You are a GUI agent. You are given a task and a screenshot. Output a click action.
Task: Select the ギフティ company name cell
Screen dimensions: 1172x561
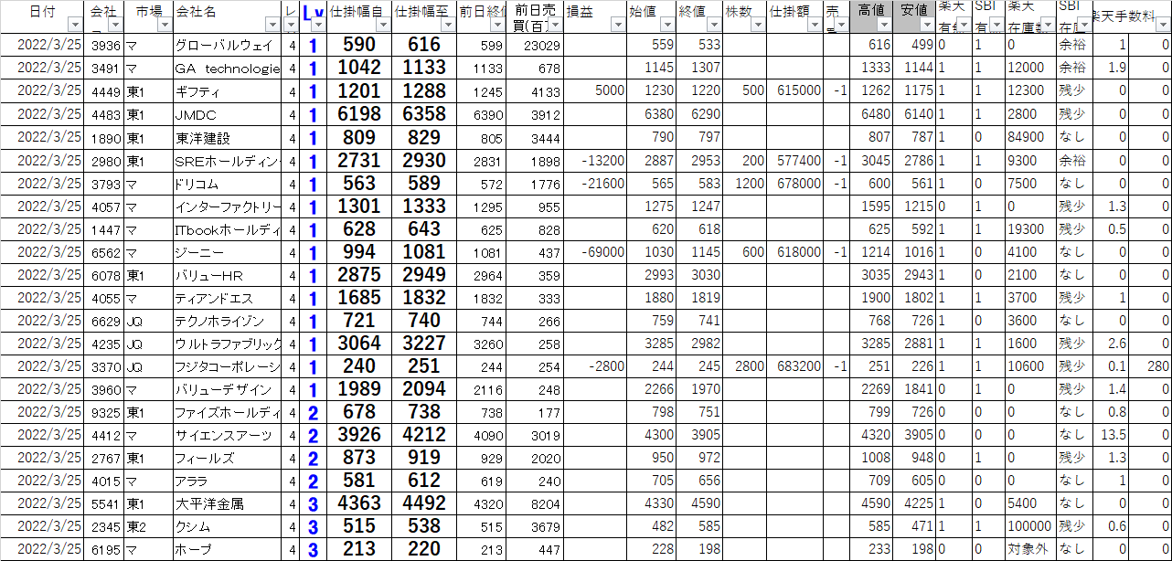pyautogui.click(x=227, y=91)
